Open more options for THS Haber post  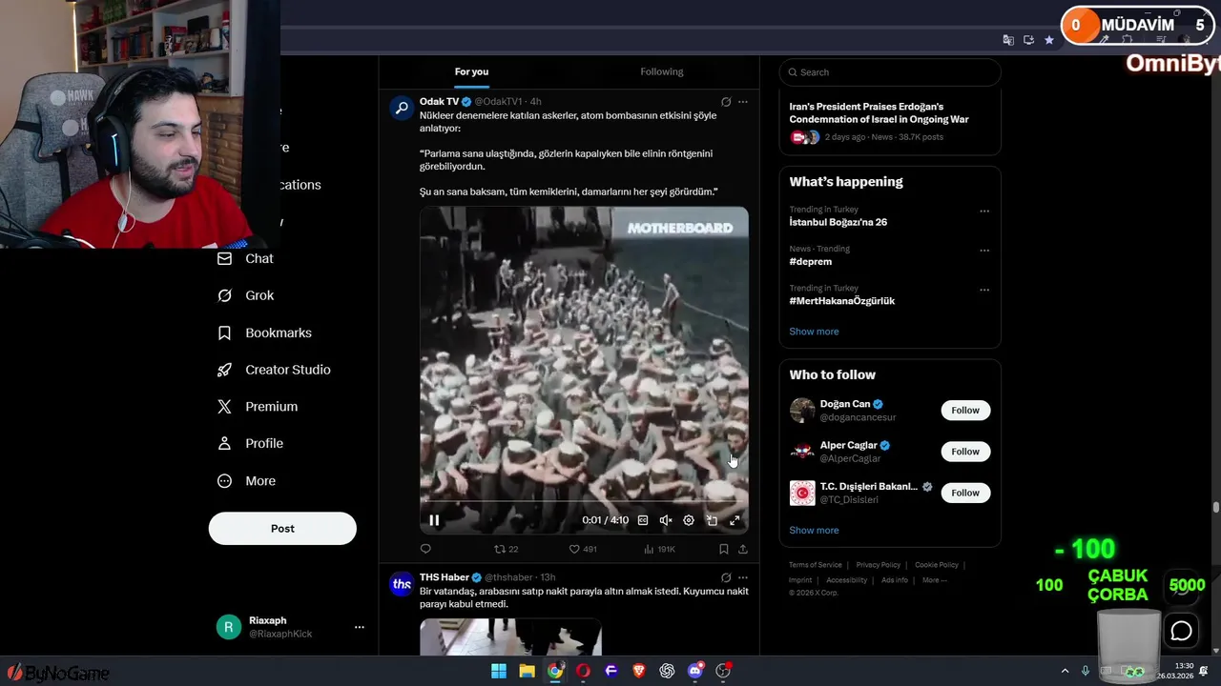743,577
